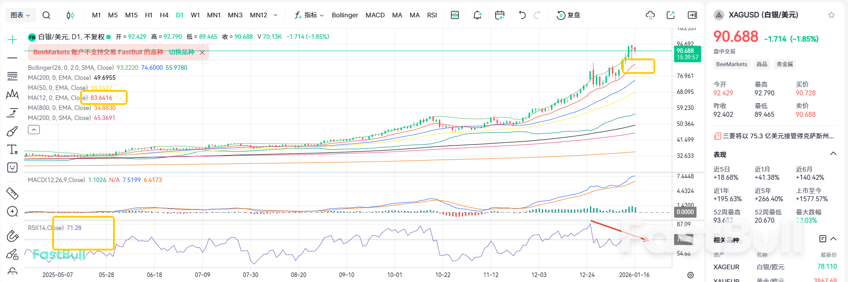Select the brush drawing tool
The image size is (848, 282).
coord(12,131)
